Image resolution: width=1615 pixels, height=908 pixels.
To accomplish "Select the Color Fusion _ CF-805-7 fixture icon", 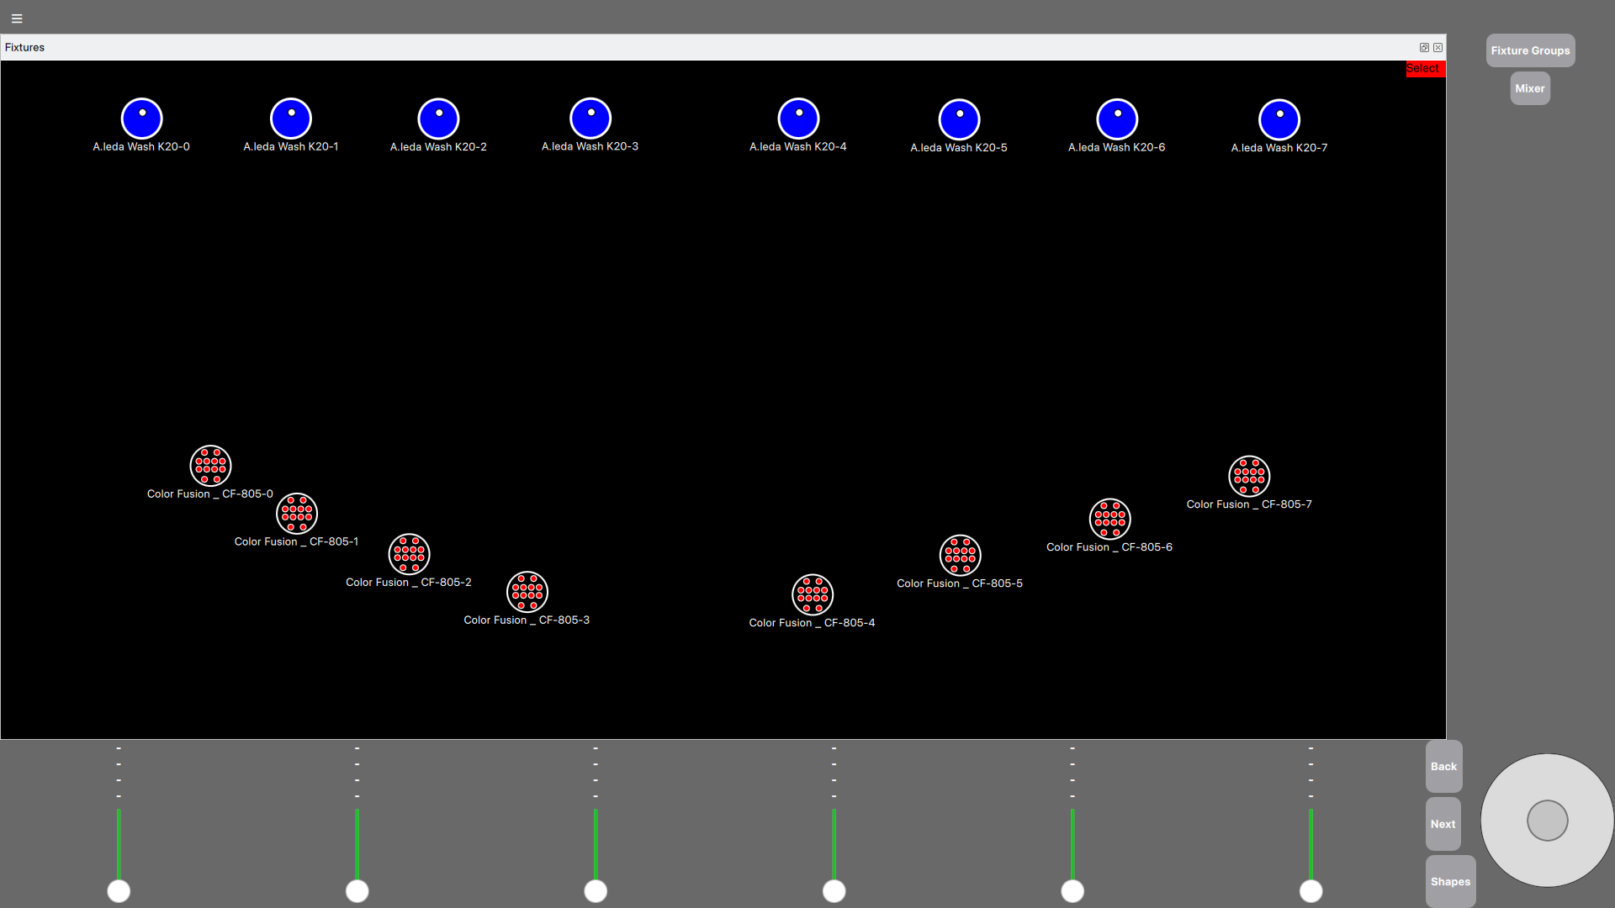I will 1249,476.
